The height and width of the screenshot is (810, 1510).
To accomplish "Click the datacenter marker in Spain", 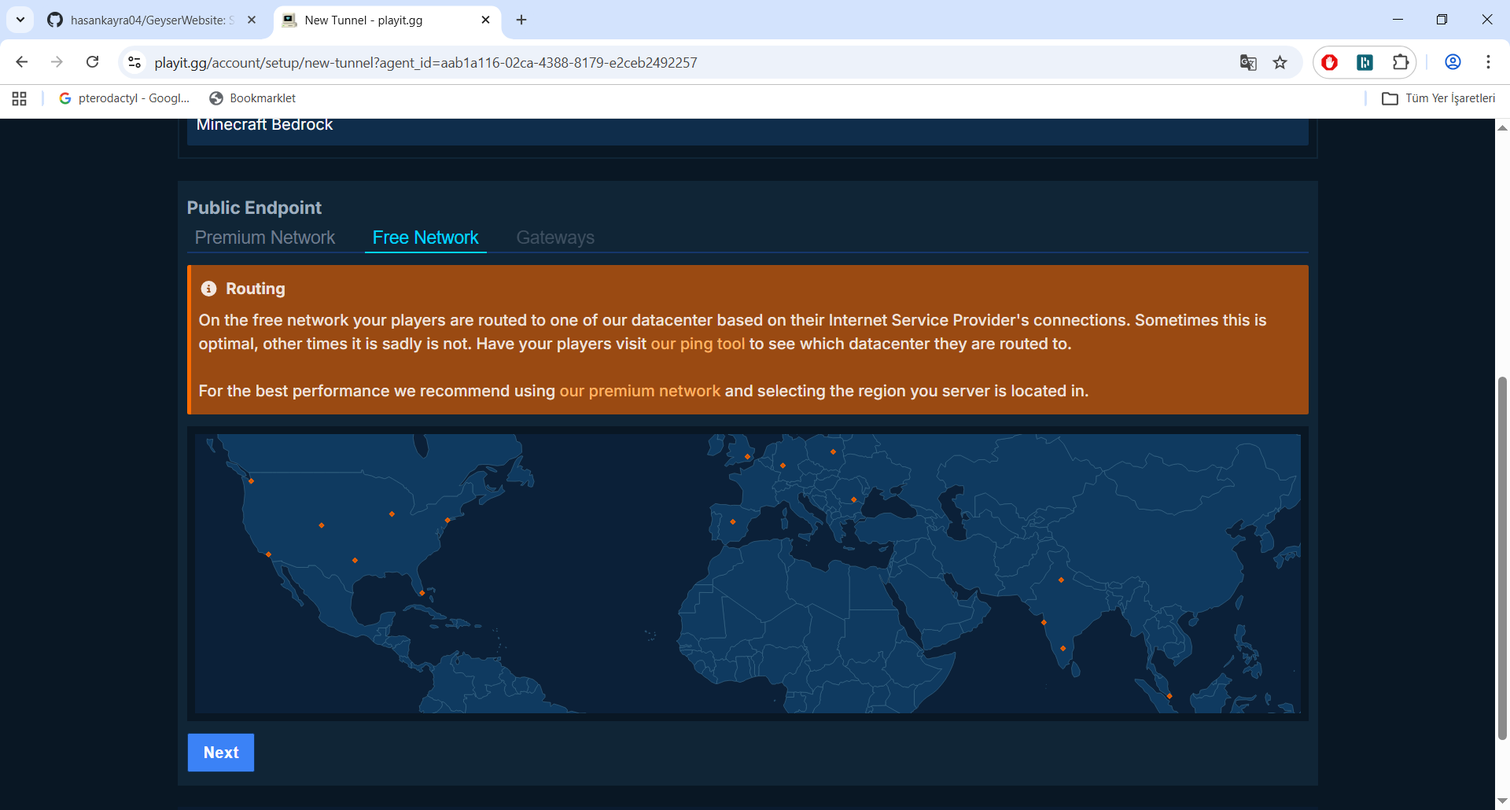I will (x=733, y=522).
